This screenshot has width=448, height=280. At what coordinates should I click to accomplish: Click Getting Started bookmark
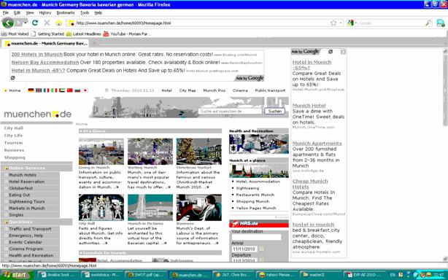(x=47, y=34)
